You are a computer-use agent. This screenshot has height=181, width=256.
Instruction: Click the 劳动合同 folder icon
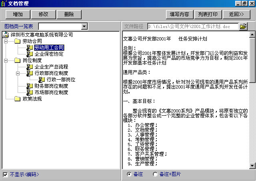17,41
